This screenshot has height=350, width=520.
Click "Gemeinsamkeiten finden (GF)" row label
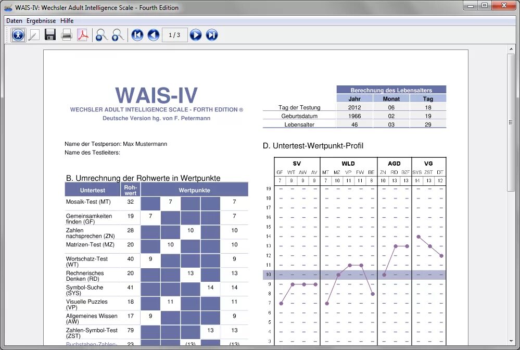(x=89, y=219)
